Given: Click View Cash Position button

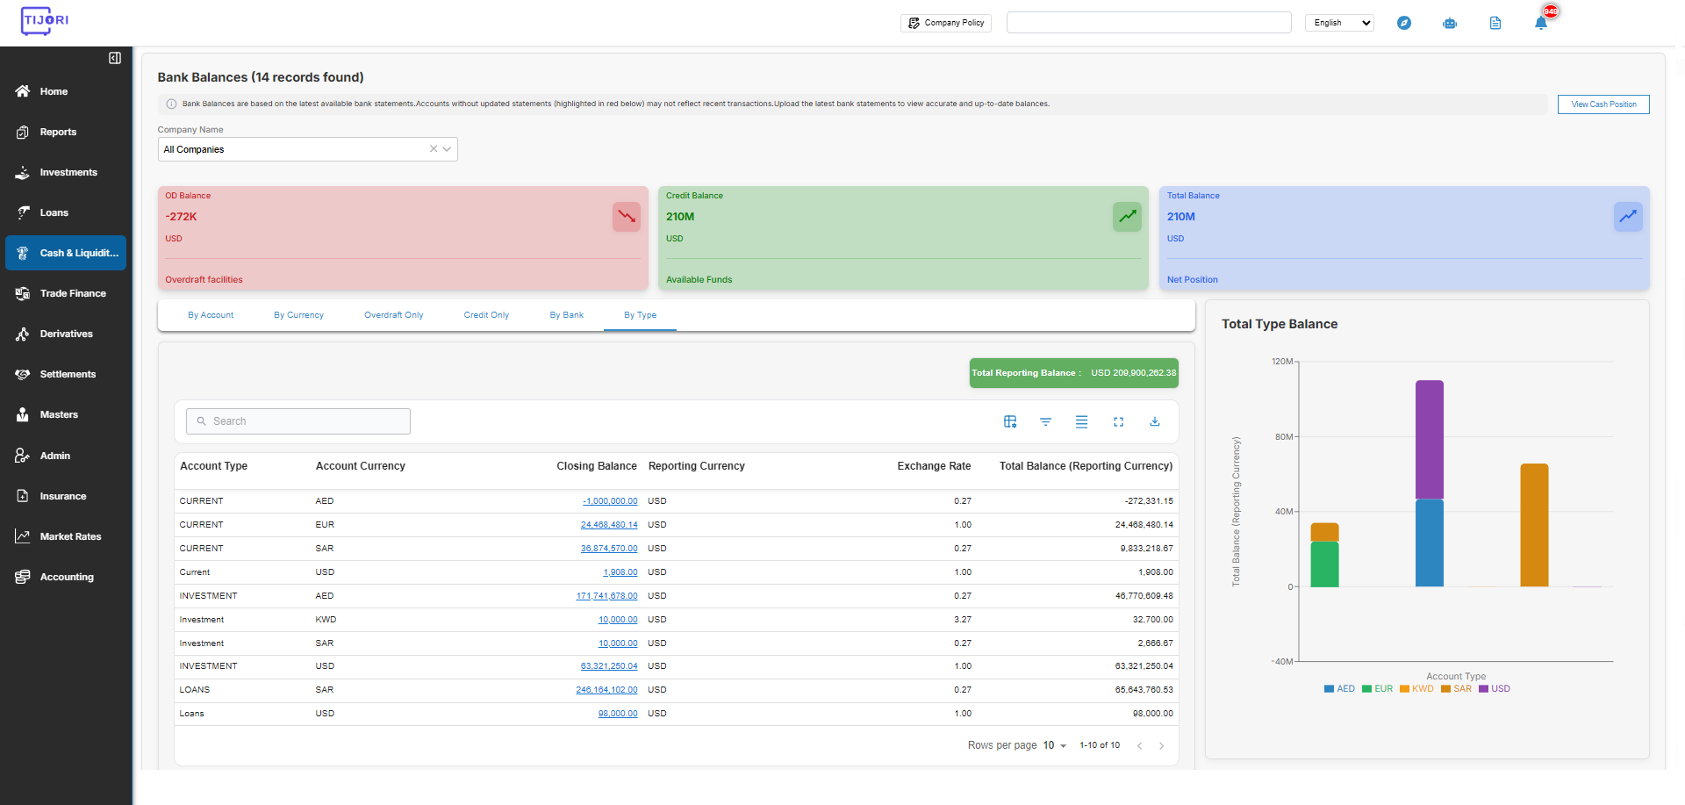Looking at the screenshot, I should click(x=1603, y=104).
